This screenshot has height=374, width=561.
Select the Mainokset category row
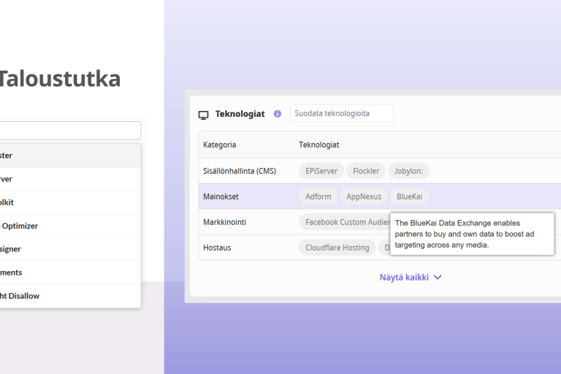coord(380,196)
